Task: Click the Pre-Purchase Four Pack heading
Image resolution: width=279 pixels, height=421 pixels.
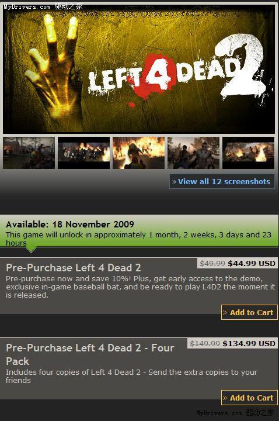Action: click(90, 354)
